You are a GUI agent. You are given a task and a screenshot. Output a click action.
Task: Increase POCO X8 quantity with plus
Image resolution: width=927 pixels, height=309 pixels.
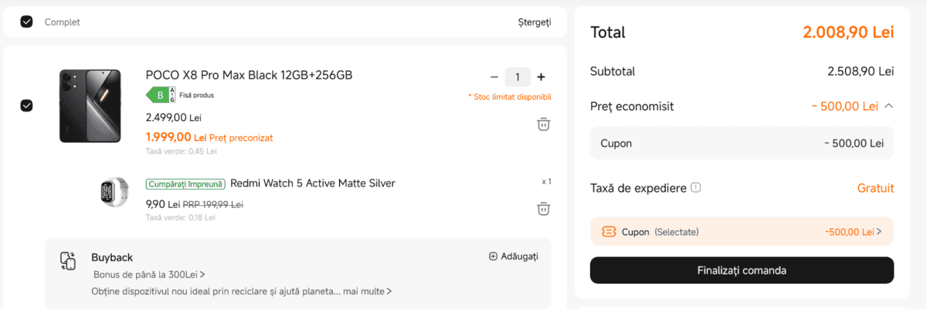point(541,77)
